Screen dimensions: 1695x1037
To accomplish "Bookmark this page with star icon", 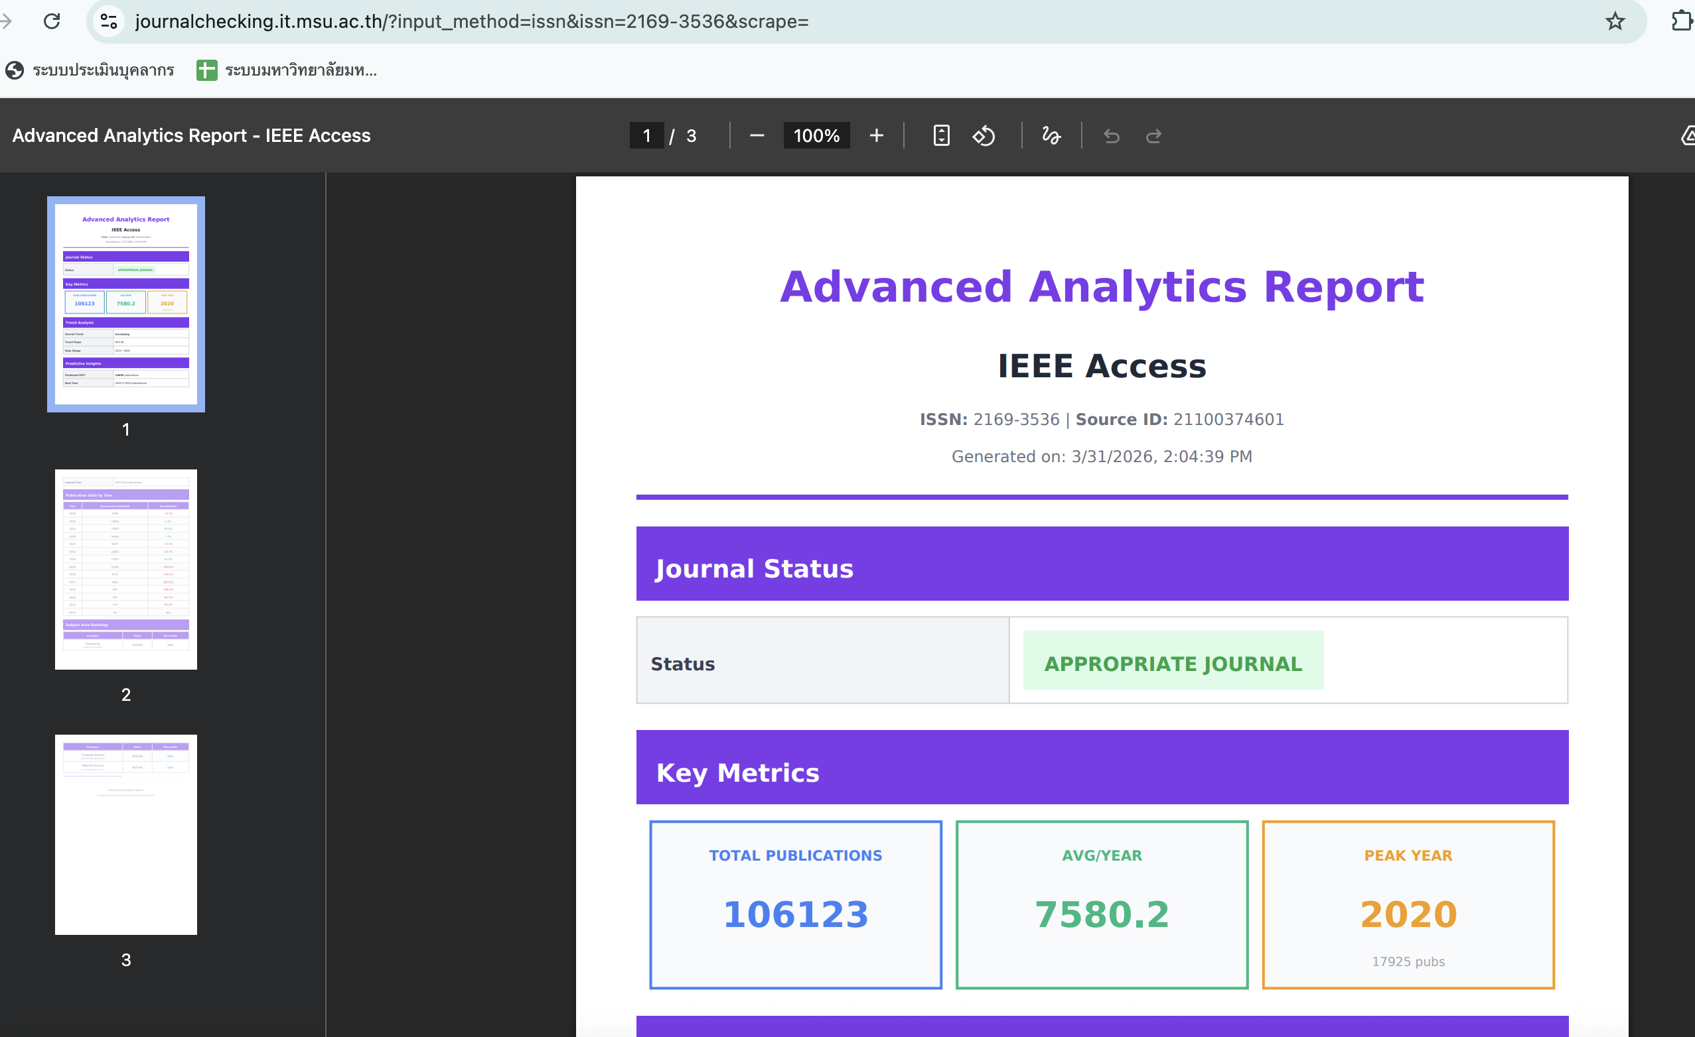I will 1615,21.
